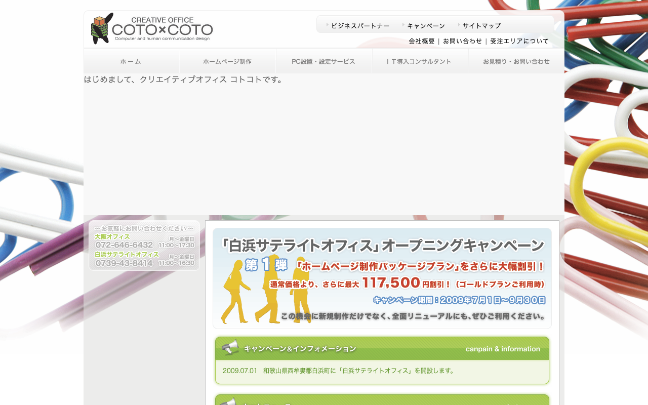This screenshot has width=648, height=405.
Task: Click the 2009.07.01 白浜サテライトオフィス news entry
Action: coord(339,371)
